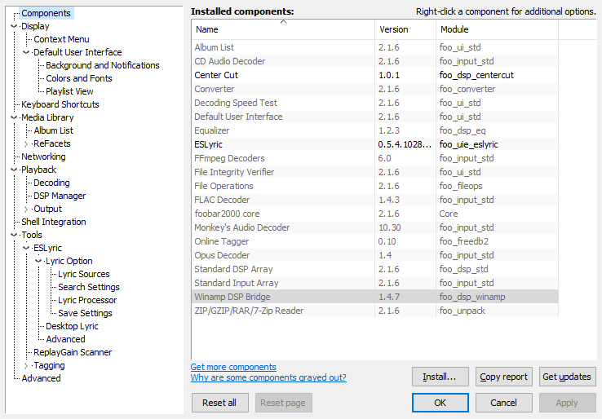Select the Networking page
Viewport: 602px width, 419px height.
click(43, 157)
